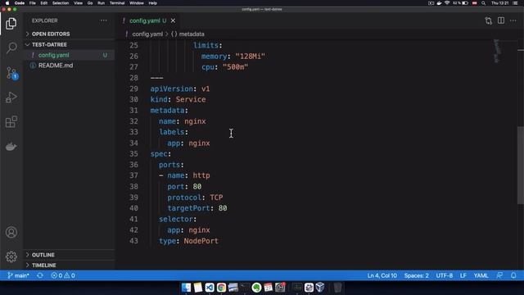Open the Extensions view
The height and width of the screenshot is (295, 524).
[11, 122]
